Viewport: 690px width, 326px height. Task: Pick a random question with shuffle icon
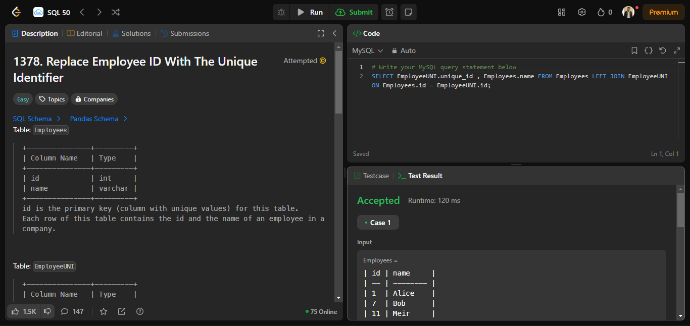click(x=116, y=12)
